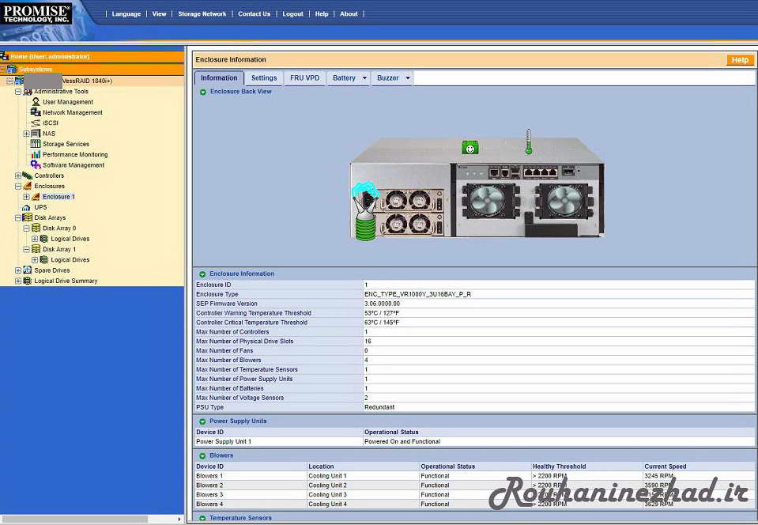Click the iSCSI icon in the tree
Viewport: 758px width, 525px height.
coord(36,123)
